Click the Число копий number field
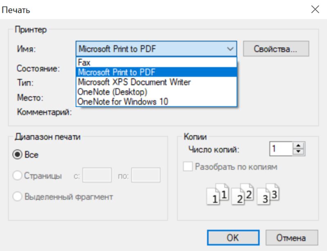This screenshot has width=327, height=251. (x=281, y=149)
